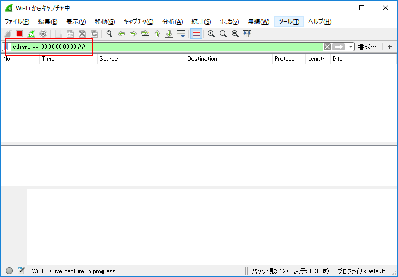Clear the display filter with X
Image resolution: width=398 pixels, height=277 pixels.
click(327, 47)
